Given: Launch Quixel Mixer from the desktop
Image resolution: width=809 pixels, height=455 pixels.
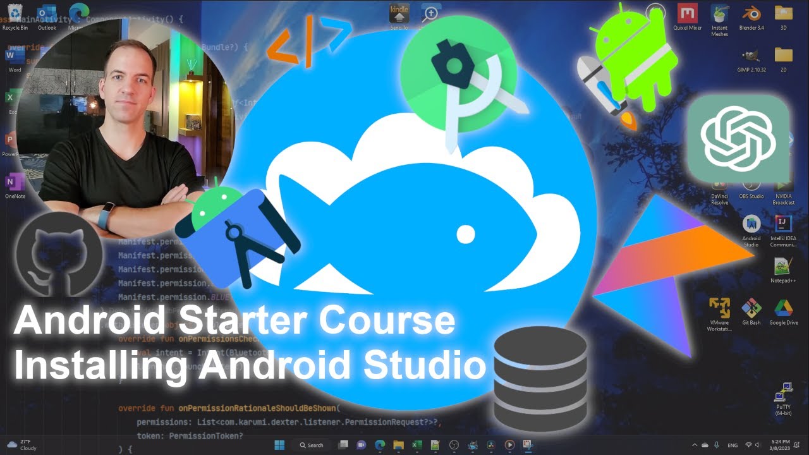Looking at the screenshot, I should (687, 18).
